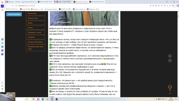
Task: Open the notification center icon
Action: click(x=176, y=99)
